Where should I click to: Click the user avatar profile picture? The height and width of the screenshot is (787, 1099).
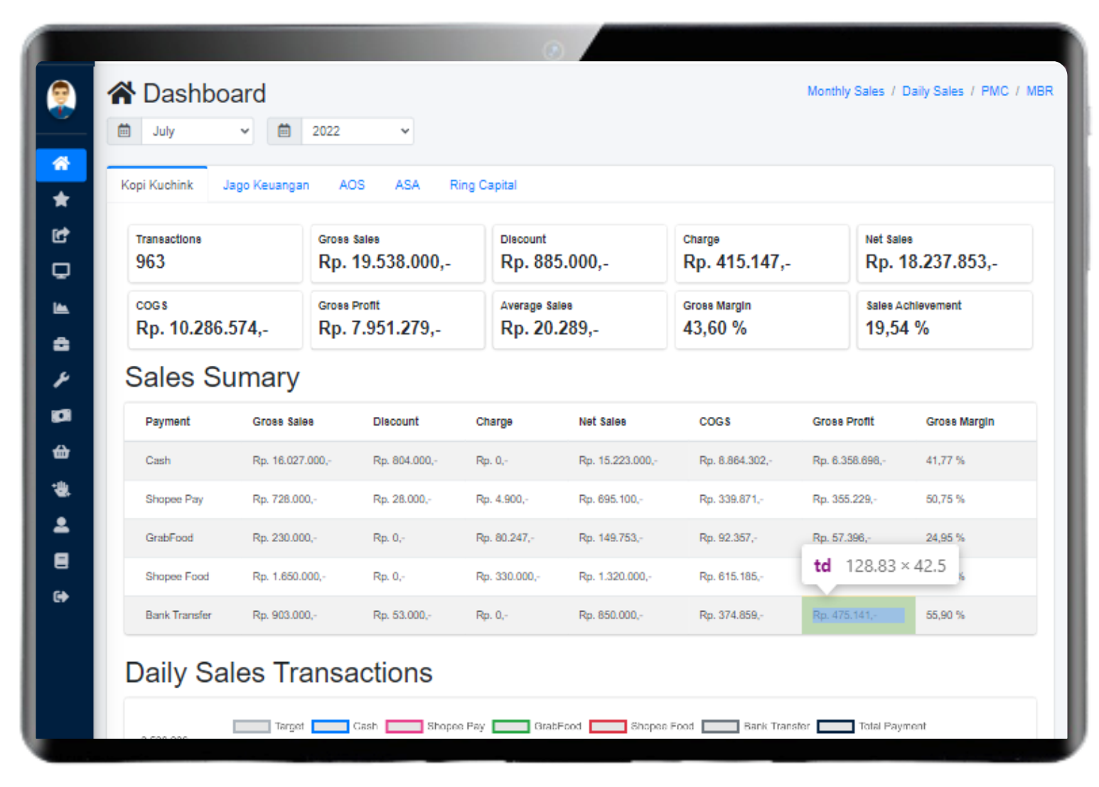61,99
